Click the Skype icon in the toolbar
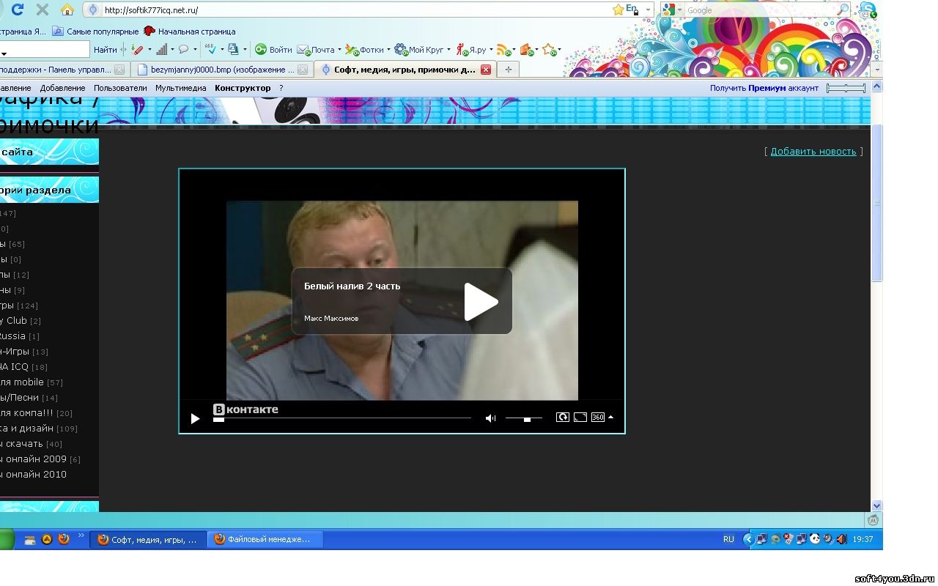938x586 pixels. click(868, 10)
